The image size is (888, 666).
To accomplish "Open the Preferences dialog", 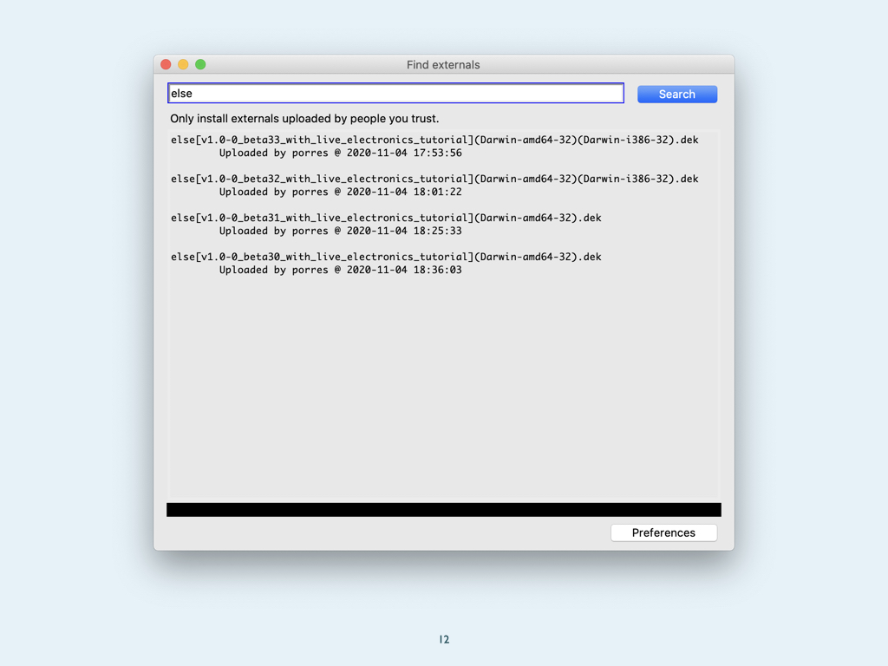I will [x=663, y=532].
